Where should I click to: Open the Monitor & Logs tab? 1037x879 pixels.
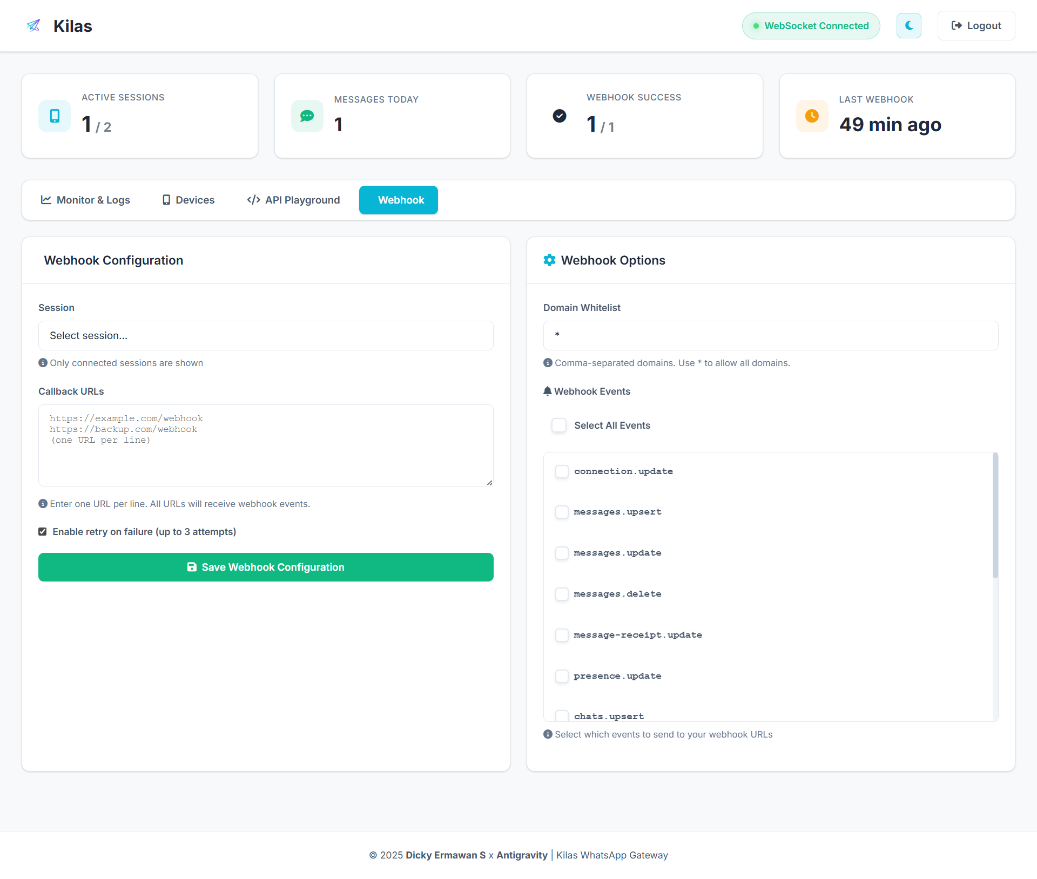point(85,200)
